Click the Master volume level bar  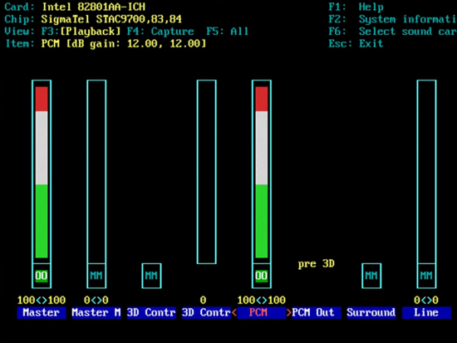click(x=42, y=172)
